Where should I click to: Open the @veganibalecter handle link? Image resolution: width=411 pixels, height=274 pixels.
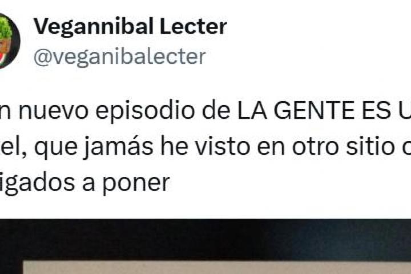click(120, 57)
